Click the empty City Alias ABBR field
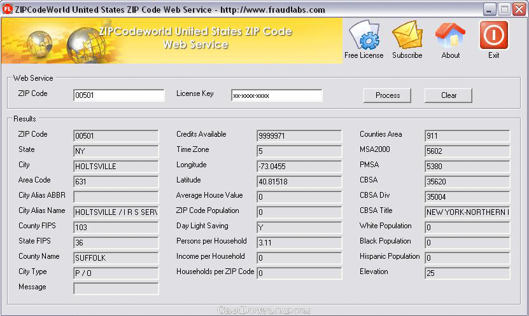529x316 pixels. (x=116, y=196)
